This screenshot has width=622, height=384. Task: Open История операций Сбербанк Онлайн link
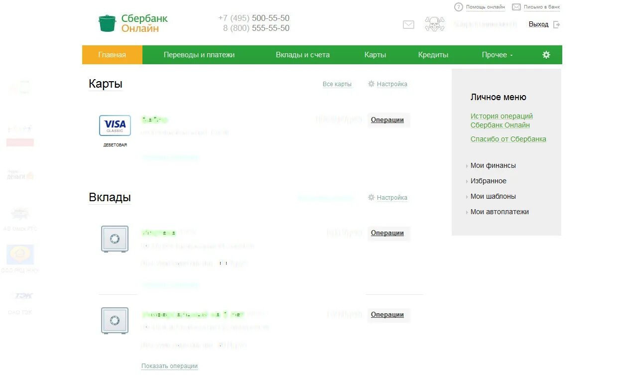[x=501, y=121]
